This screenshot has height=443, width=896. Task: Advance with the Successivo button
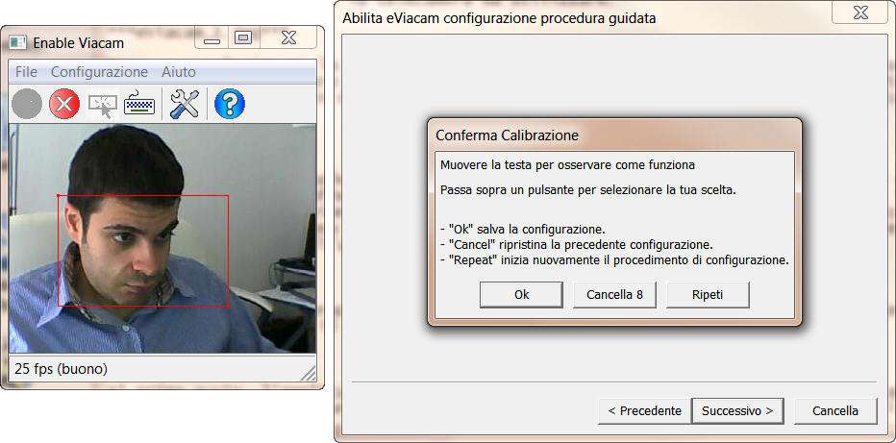coord(737,411)
